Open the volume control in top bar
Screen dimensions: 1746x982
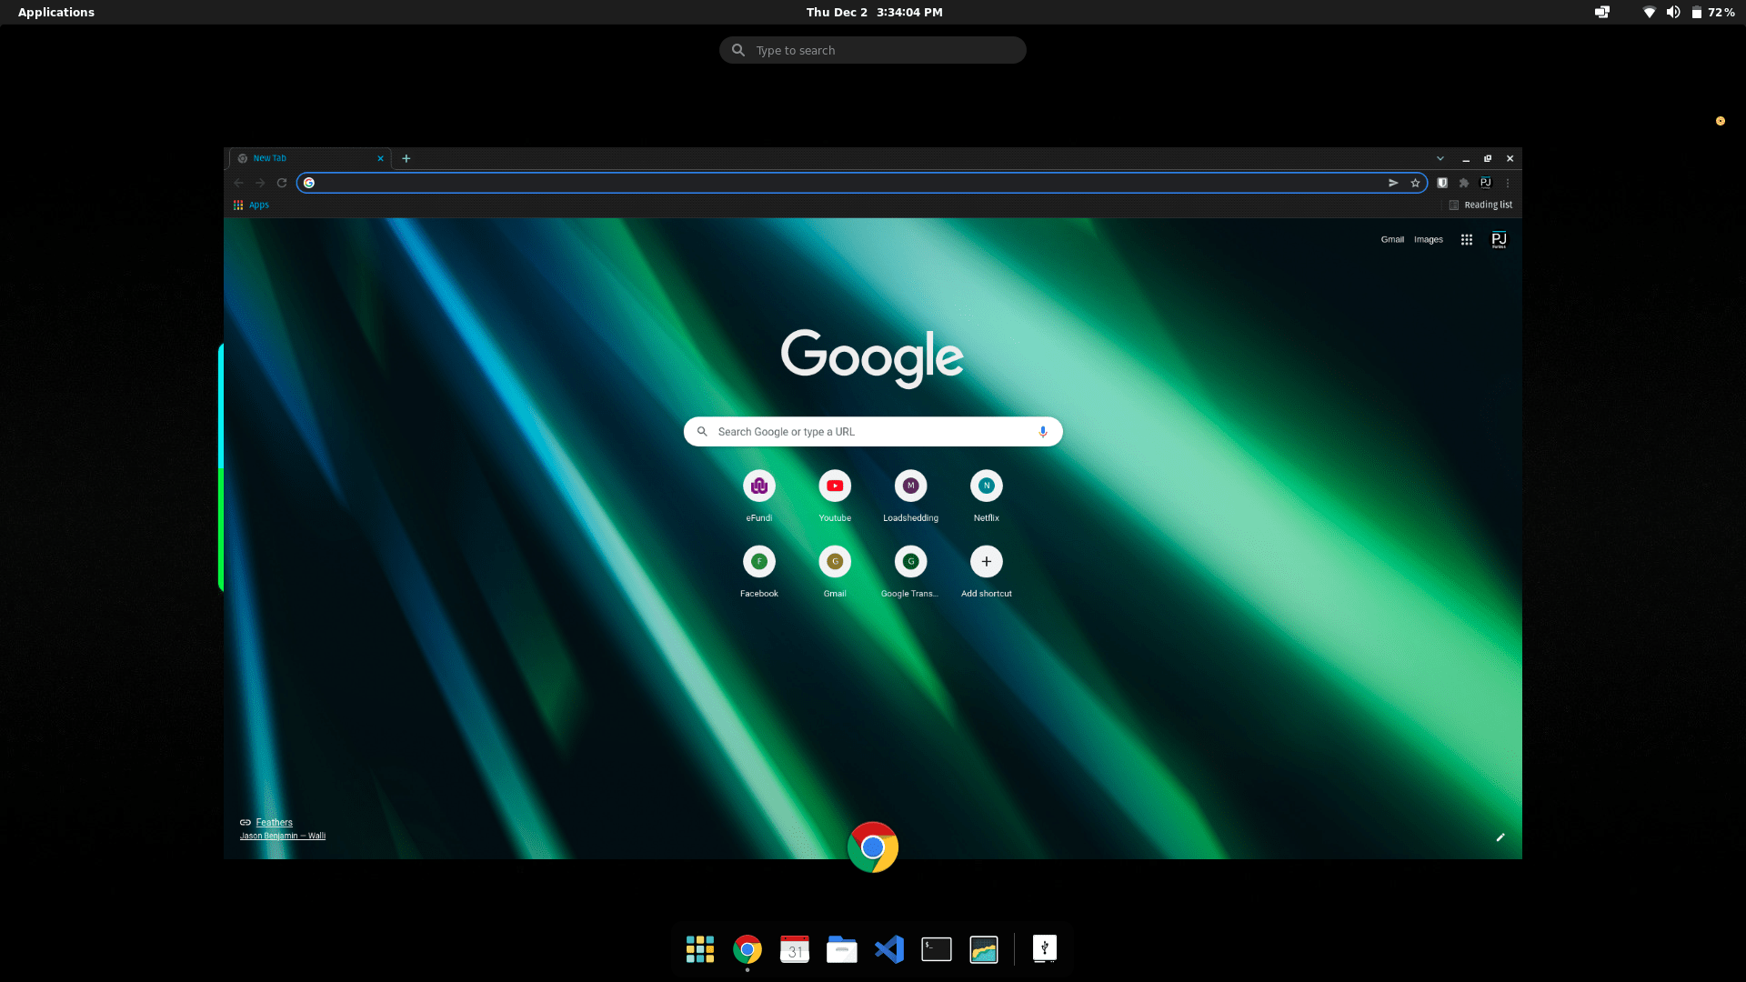point(1672,12)
